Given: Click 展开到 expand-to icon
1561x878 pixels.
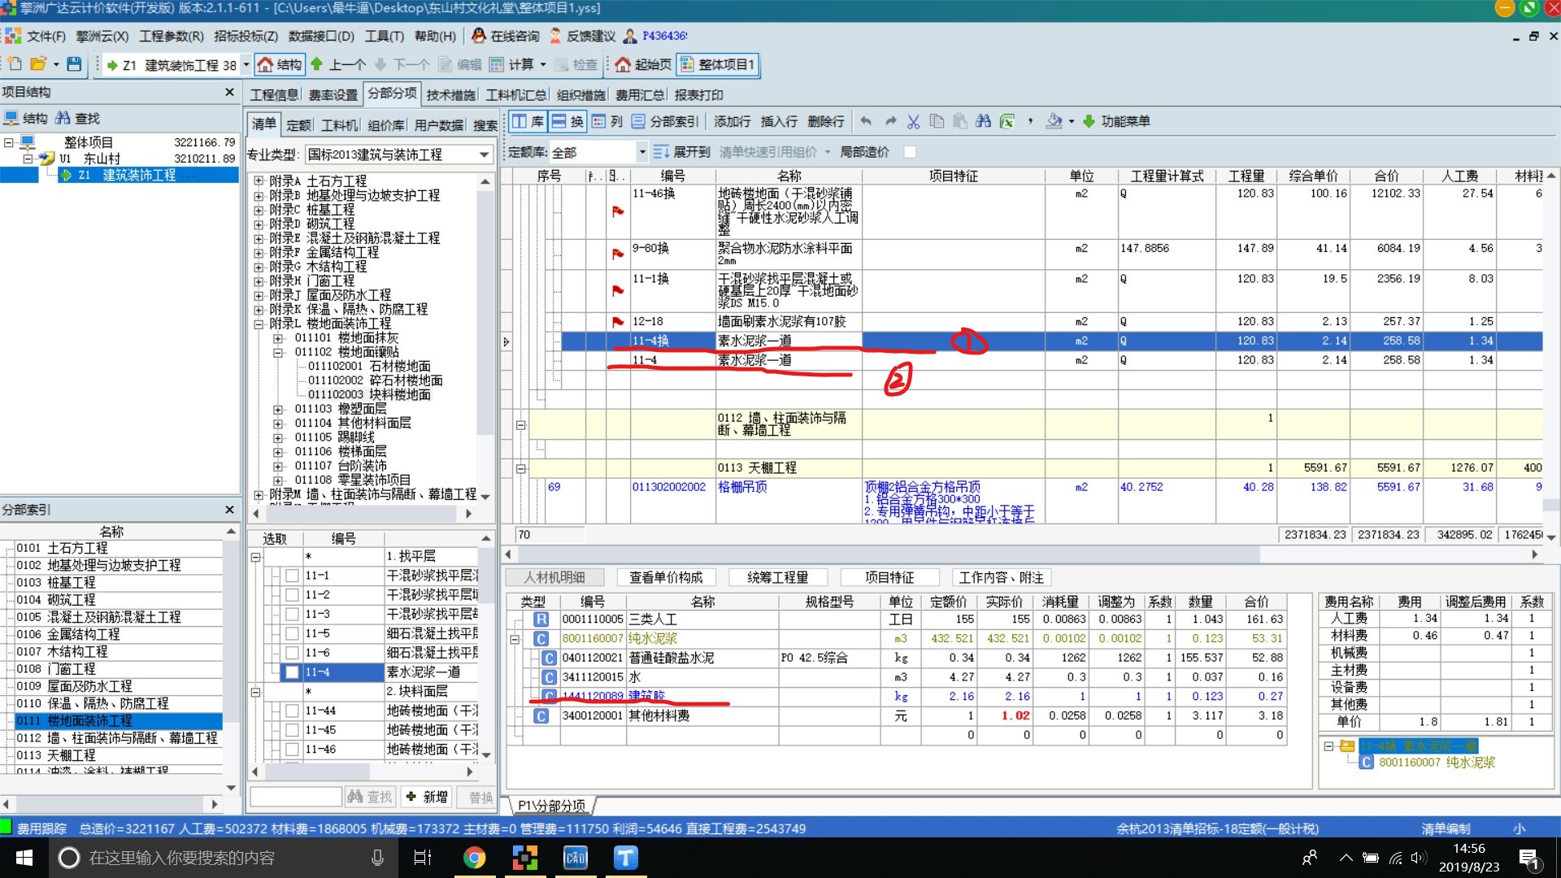Looking at the screenshot, I should click(681, 152).
